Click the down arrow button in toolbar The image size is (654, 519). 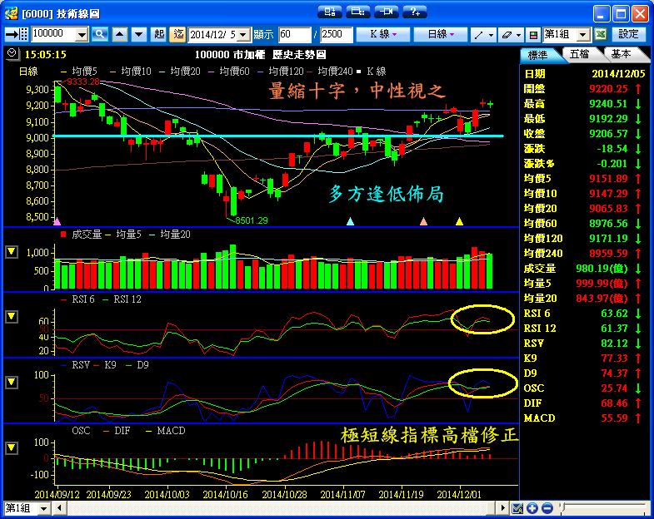tap(137, 34)
